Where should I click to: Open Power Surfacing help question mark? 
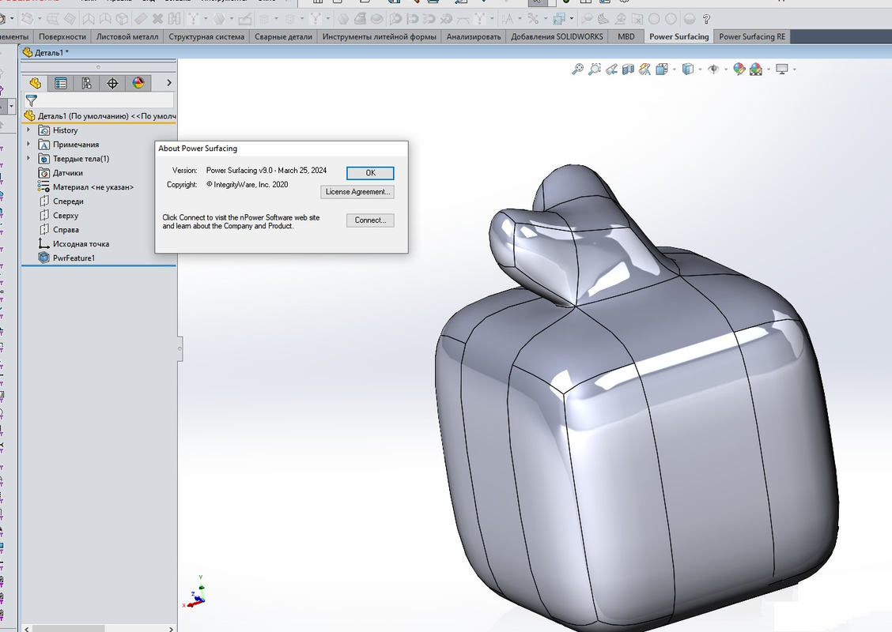[x=706, y=19]
